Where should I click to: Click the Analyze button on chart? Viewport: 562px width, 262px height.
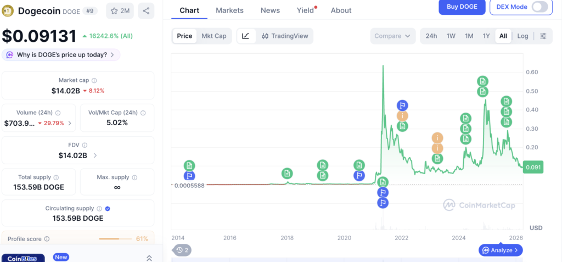tap(500, 250)
